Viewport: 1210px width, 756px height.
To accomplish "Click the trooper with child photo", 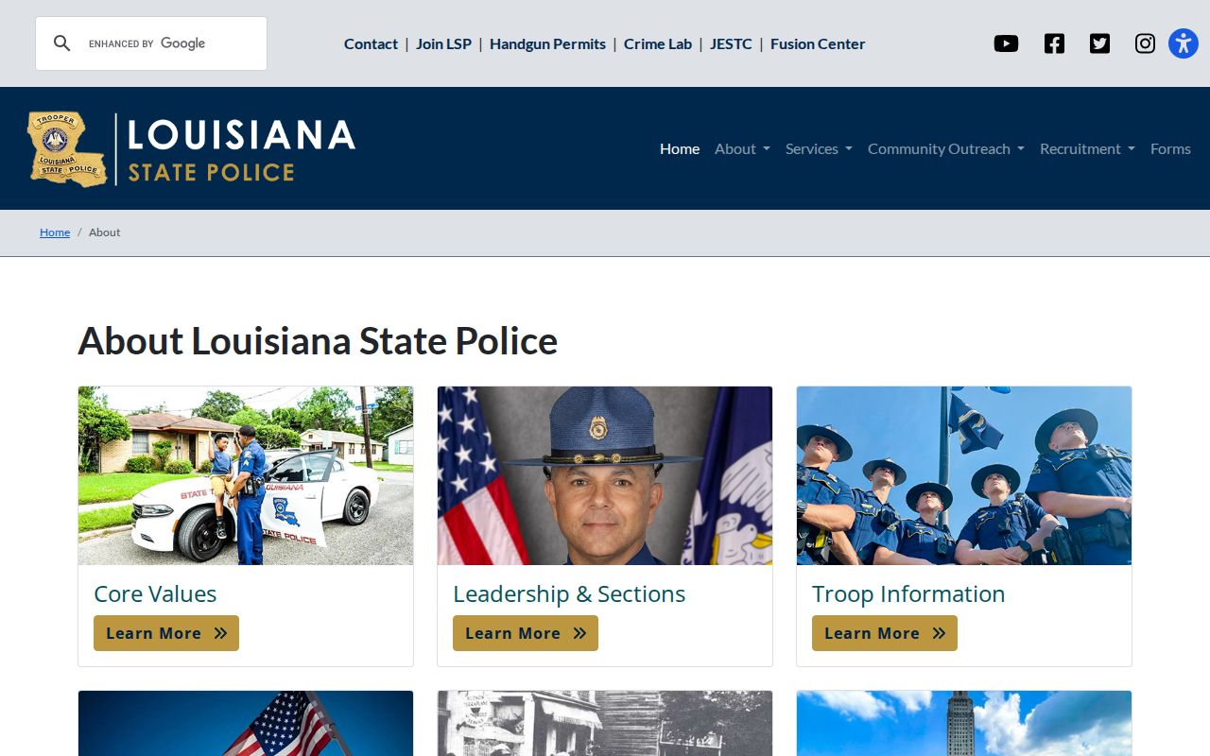I will click(246, 475).
